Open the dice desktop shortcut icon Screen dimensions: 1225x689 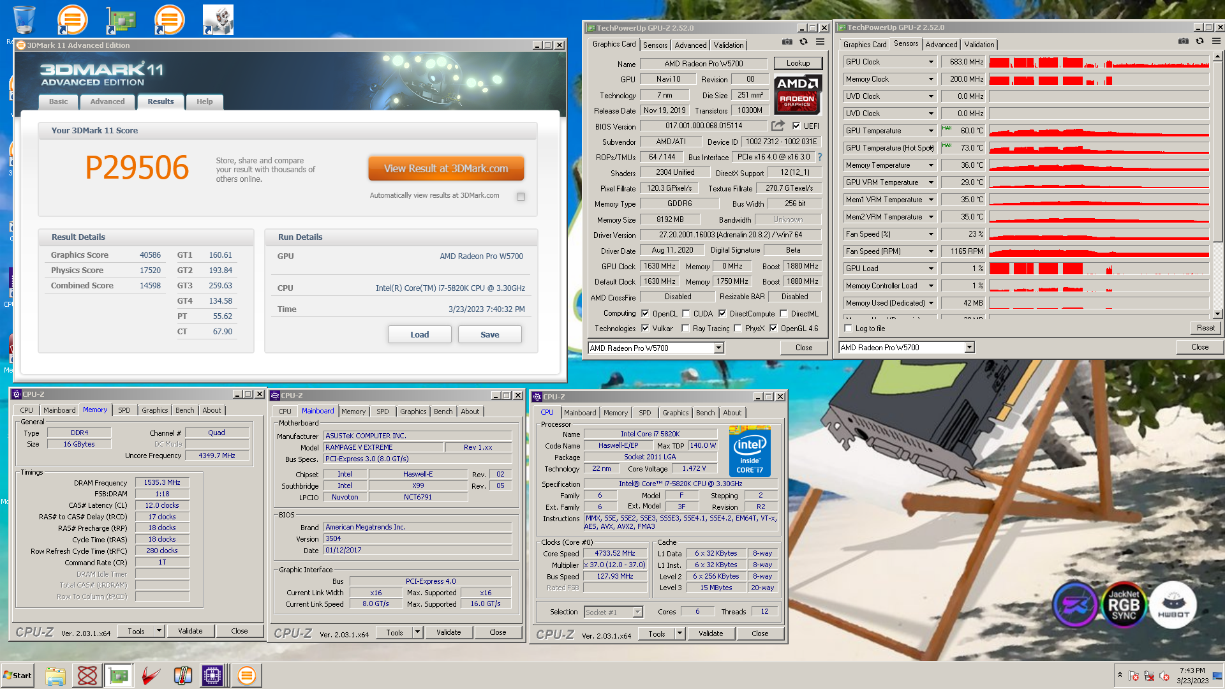click(x=218, y=19)
